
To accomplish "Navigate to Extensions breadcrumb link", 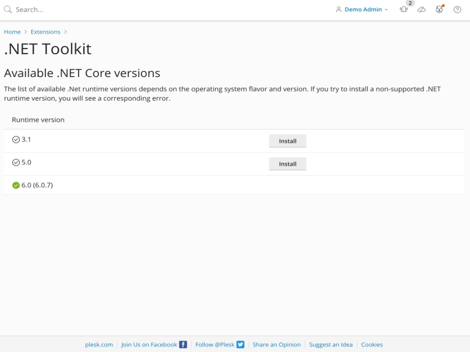I will pyautogui.click(x=45, y=32).
